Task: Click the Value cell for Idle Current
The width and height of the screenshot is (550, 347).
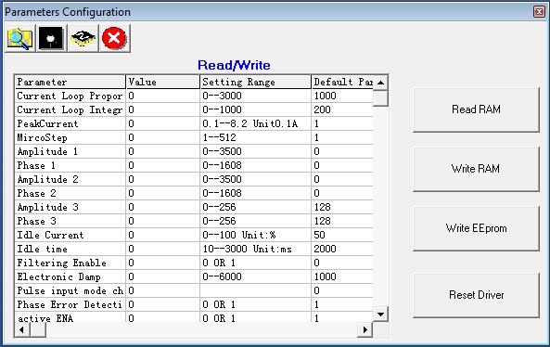Action: (162, 235)
